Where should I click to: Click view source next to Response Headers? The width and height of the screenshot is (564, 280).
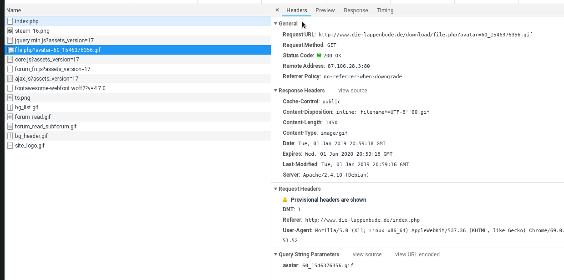(x=352, y=91)
